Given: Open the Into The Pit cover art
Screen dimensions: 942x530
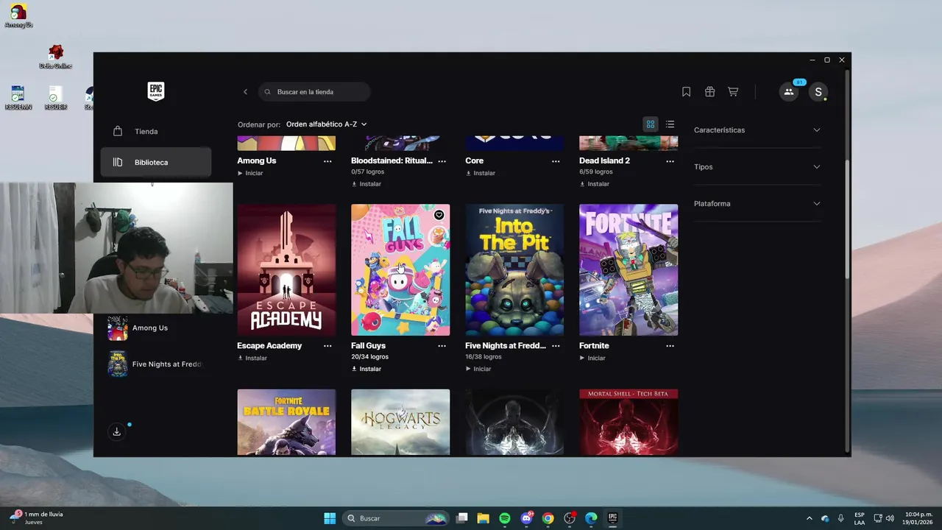Looking at the screenshot, I should pos(514,270).
